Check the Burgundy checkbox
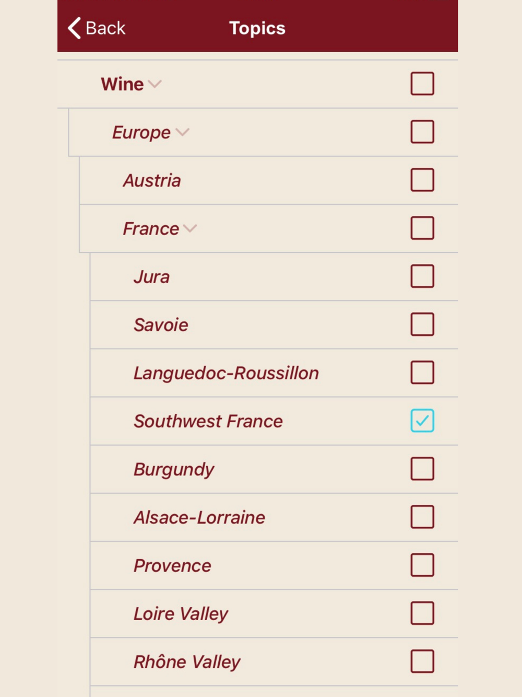The image size is (522, 697). (x=422, y=469)
